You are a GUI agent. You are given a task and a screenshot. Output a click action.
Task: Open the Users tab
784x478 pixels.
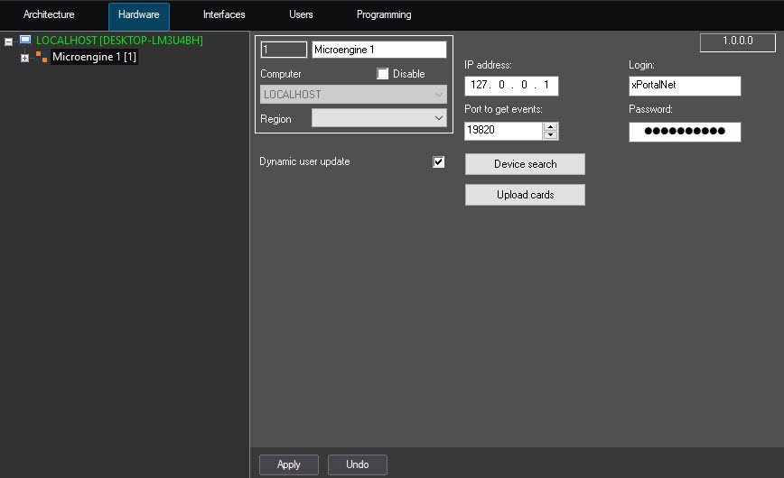tap(301, 15)
